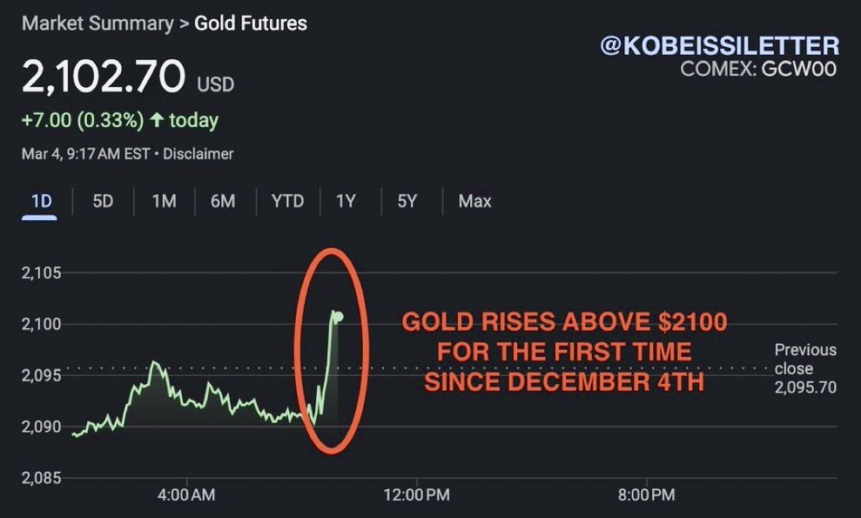This screenshot has height=518, width=861.
Task: Click the Gold Futures title
Action: click(251, 24)
